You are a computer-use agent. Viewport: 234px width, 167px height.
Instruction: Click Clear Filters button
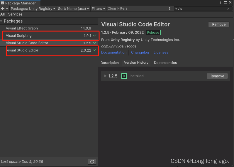118,9
